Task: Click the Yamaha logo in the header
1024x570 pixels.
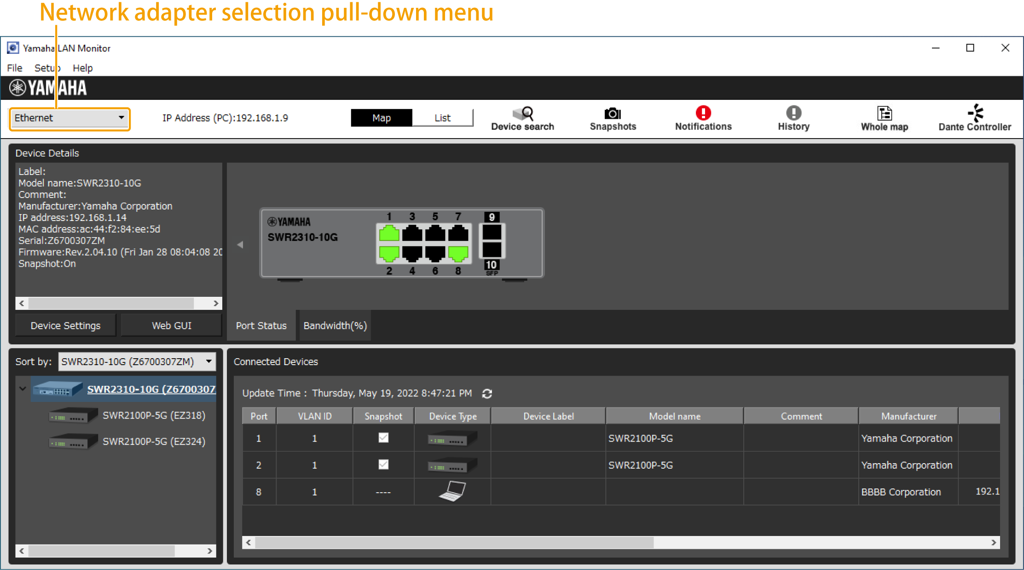Action: 47,87
